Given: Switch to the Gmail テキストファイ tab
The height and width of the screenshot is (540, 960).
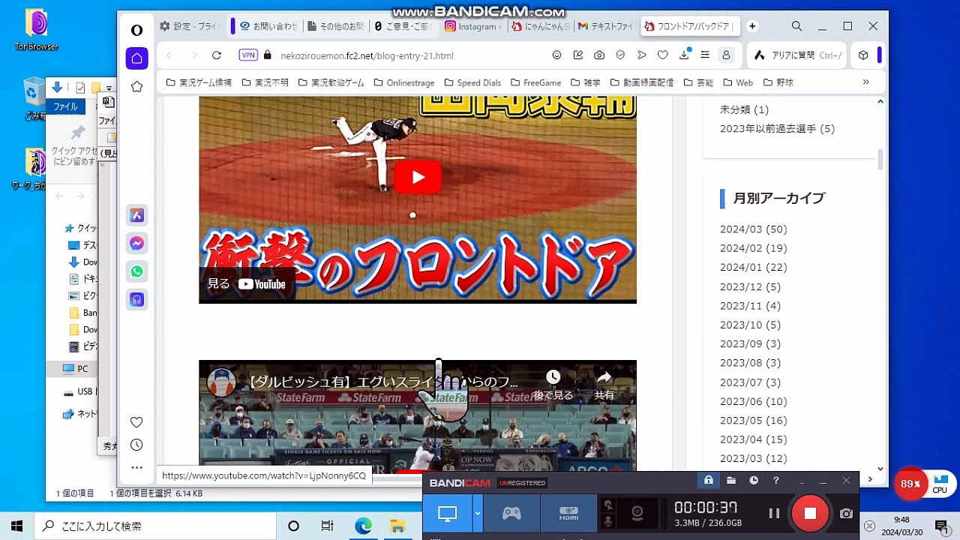Looking at the screenshot, I should (606, 26).
